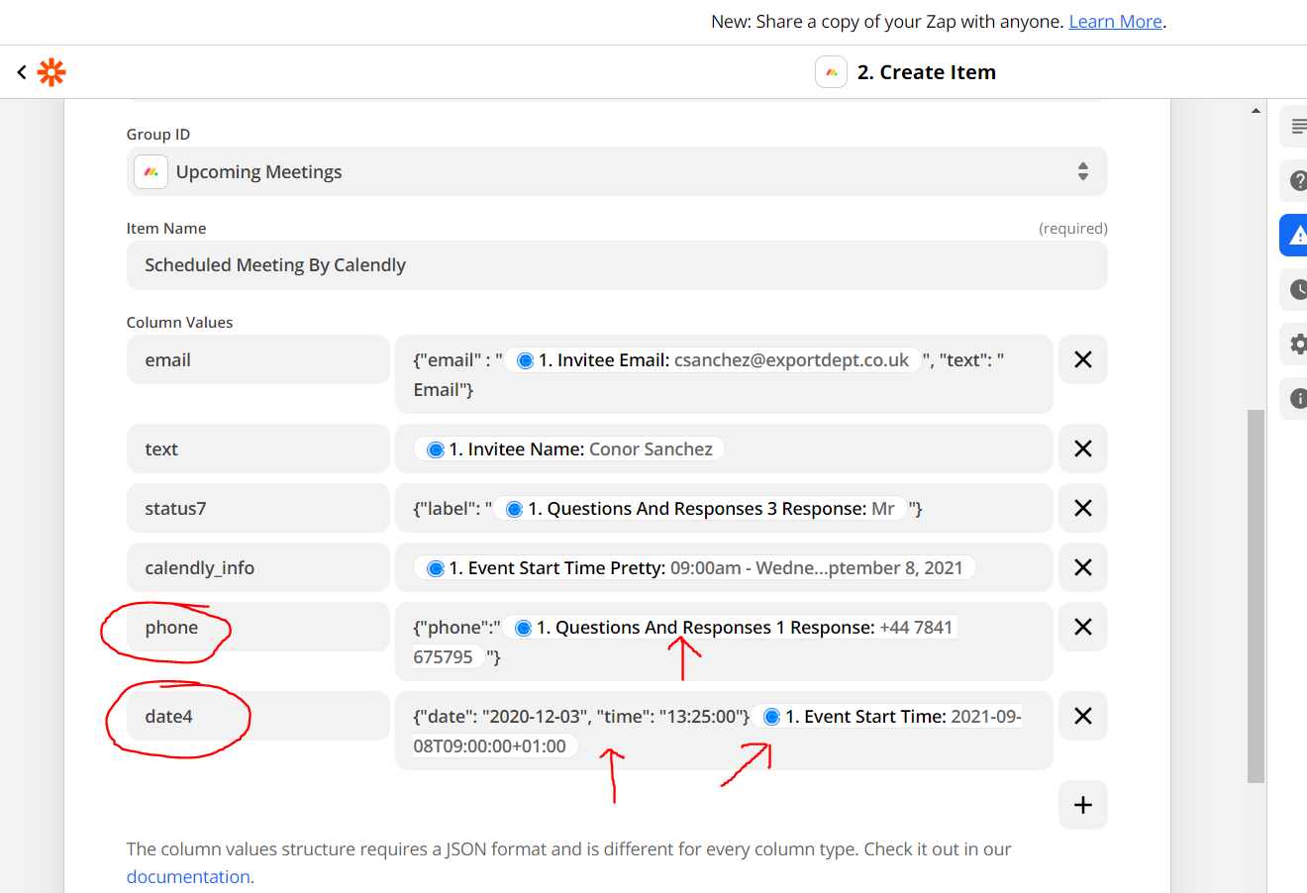Screen dimensions: 1307x893
Task: Select the Event Start Time pill in date4
Action: coord(887,717)
